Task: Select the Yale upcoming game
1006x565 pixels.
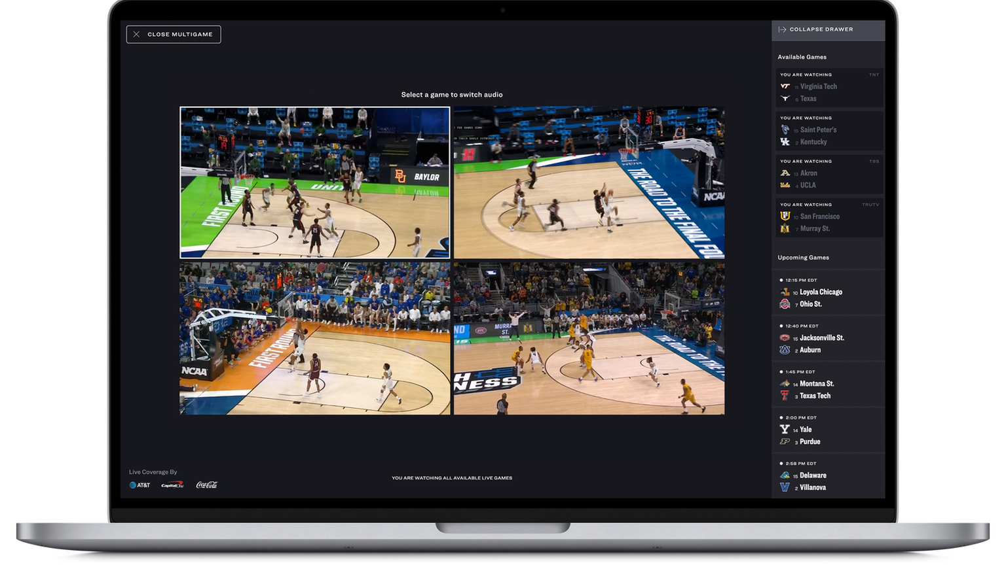Action: [x=806, y=430]
